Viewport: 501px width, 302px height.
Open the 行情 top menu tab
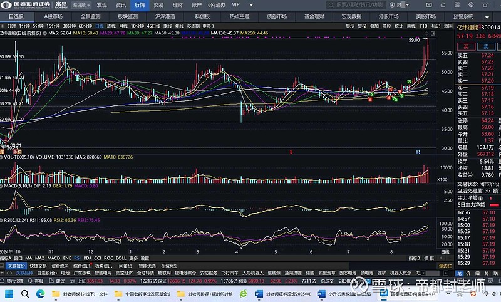140,4
